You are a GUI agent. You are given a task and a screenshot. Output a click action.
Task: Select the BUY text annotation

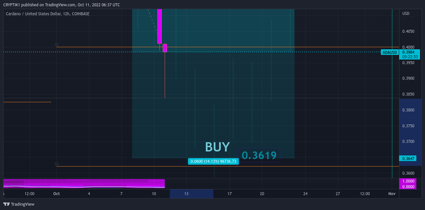coord(217,147)
